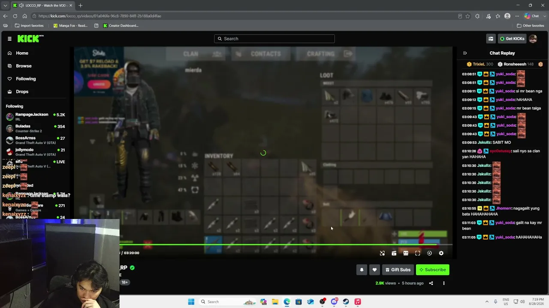The height and width of the screenshot is (308, 549).
Task: Jump to chat timestamp 03:10:55
Action: click(469, 208)
